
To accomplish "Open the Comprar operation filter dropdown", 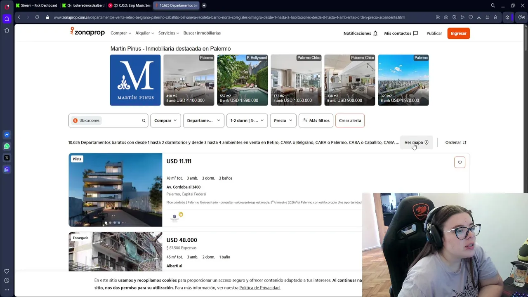I will pos(165,120).
